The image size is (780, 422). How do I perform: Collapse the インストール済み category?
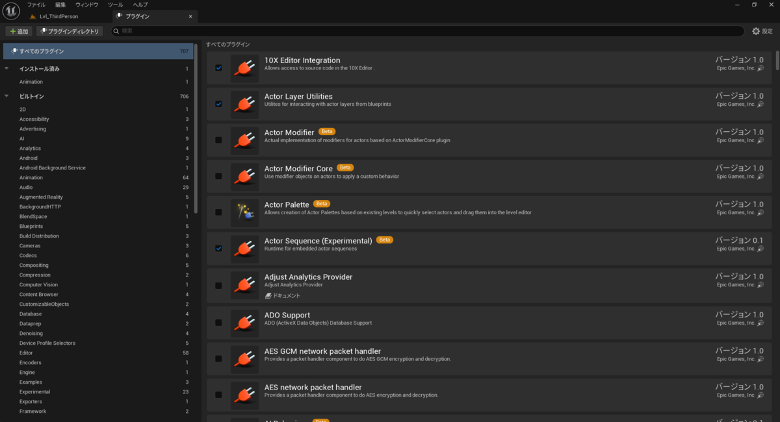pos(6,68)
